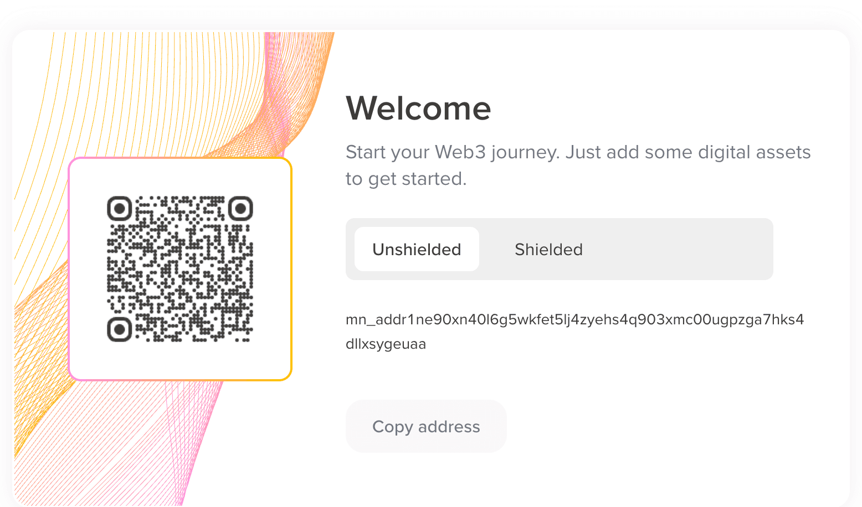Click the mn_addr1 wallet address first line
Screen dimensions: 862x507
(574, 320)
